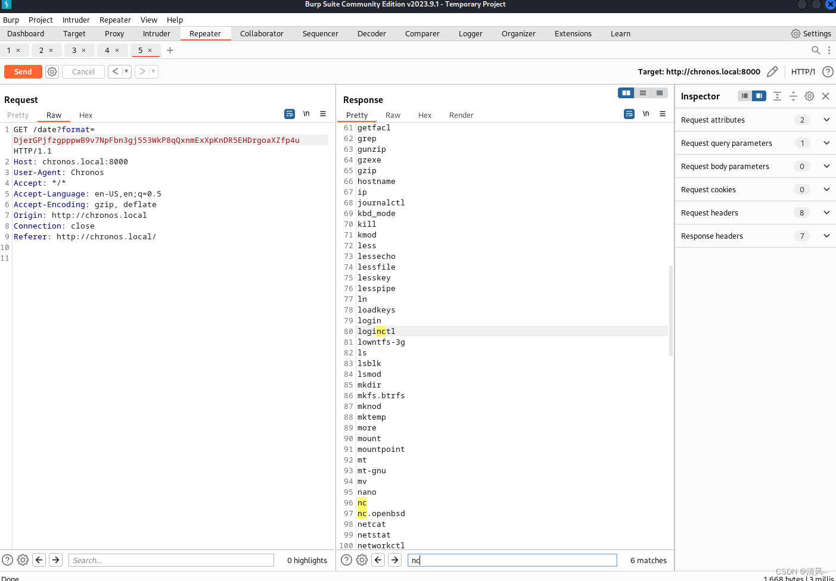
Task: Edit target with pencil icon
Action: pos(772,71)
